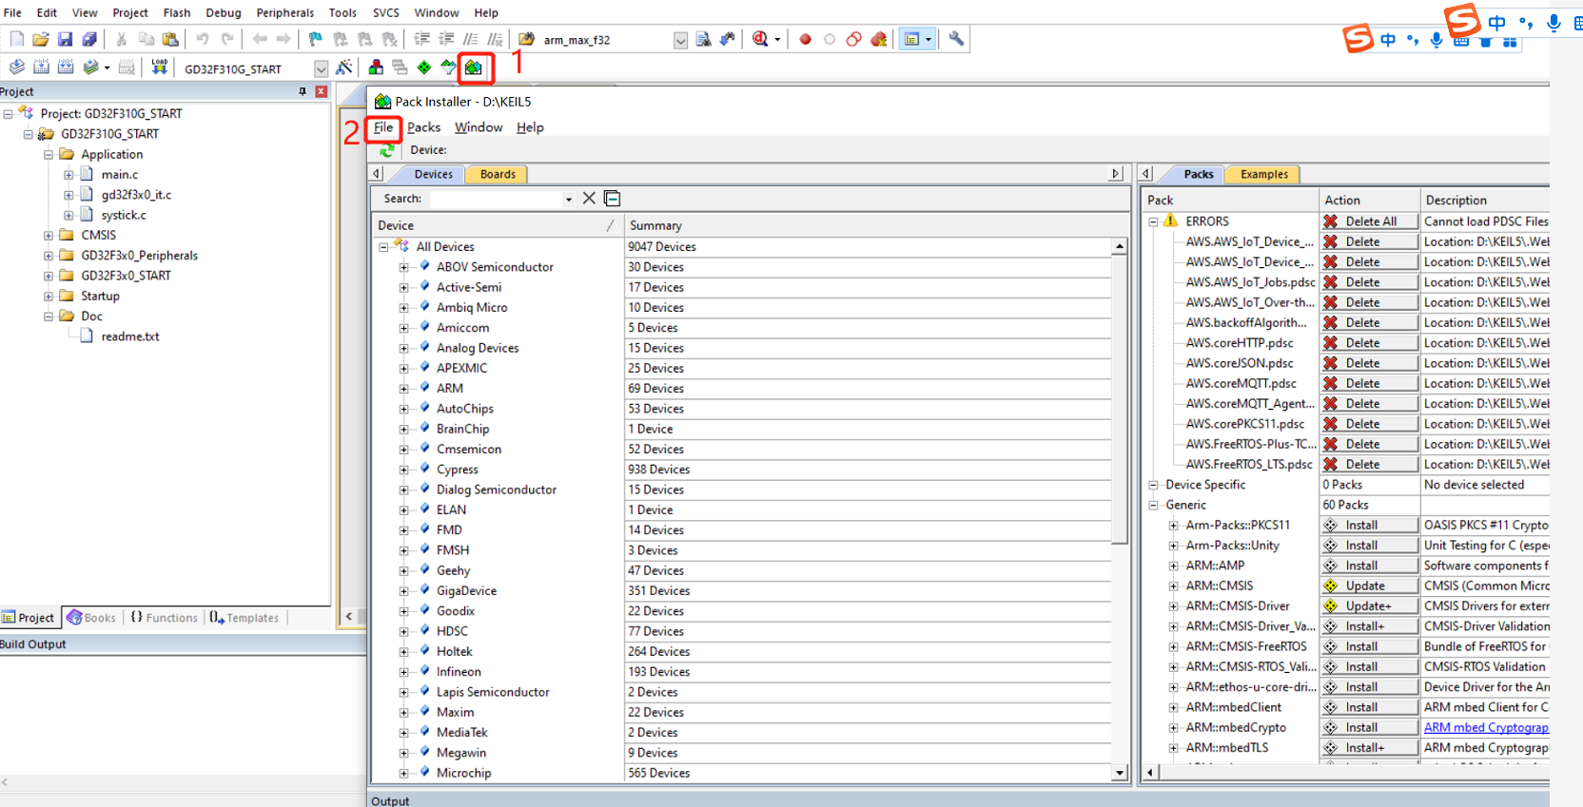This screenshot has width=1583, height=807.
Task: Kill all breakpoints icon
Action: [x=879, y=39]
